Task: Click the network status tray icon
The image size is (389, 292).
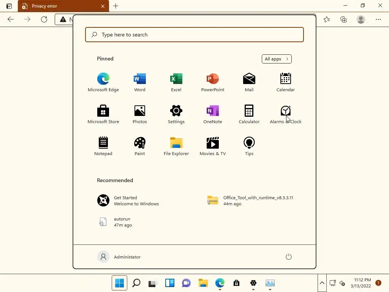Action: click(333, 283)
